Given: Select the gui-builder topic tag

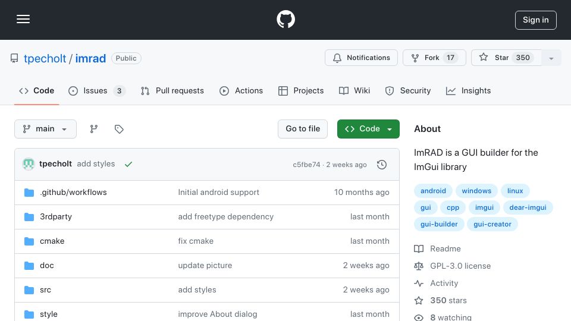Looking at the screenshot, I should click(x=439, y=224).
